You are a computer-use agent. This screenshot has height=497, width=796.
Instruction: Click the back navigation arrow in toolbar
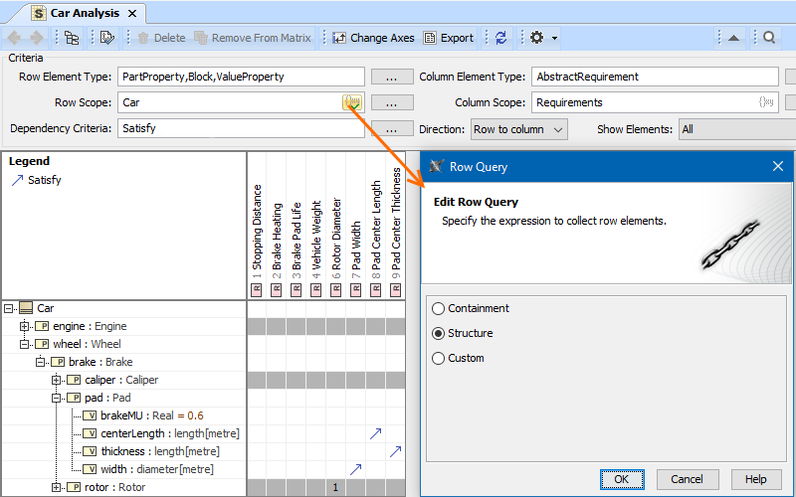[14, 38]
